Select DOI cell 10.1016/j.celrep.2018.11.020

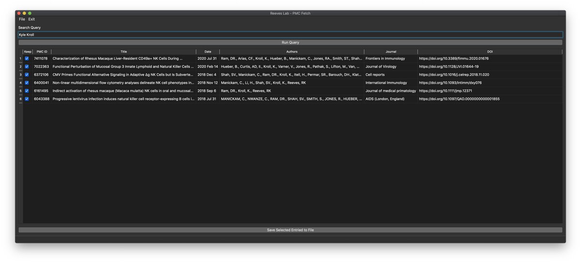tap(490, 75)
